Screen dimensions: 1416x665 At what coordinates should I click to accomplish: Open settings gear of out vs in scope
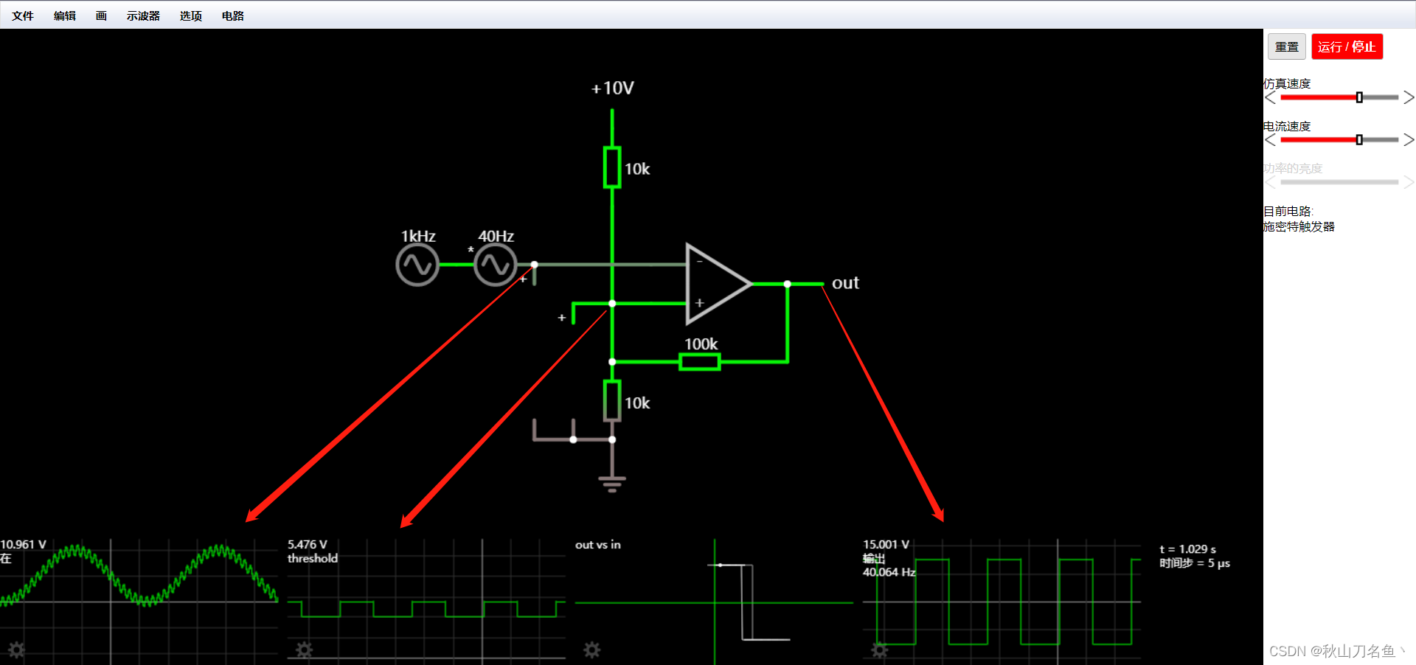pyautogui.click(x=591, y=650)
